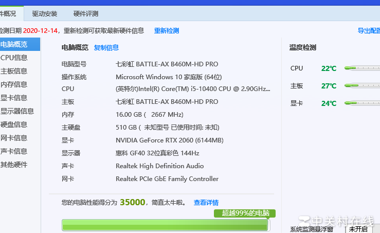
Task: Click 导出配置 to export hardware info
Action: tap(369, 31)
